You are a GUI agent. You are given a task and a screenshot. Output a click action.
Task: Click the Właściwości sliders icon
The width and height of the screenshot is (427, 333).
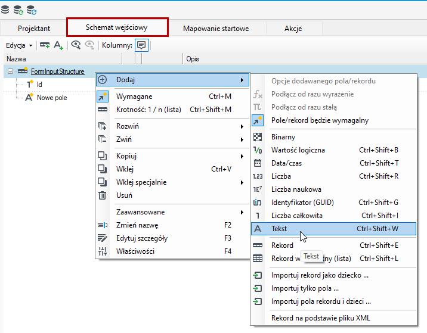(x=103, y=251)
